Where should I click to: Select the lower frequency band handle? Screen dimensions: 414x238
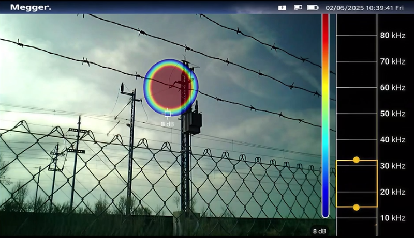tap(356, 208)
